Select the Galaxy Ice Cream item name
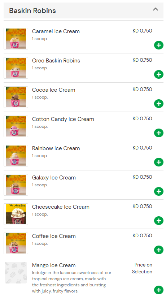This screenshot has height=299, width=166. [x=54, y=178]
